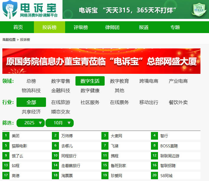This screenshot has width=209, height=181.
Task: Select 数字零售 domain filter
Action: 61,81
